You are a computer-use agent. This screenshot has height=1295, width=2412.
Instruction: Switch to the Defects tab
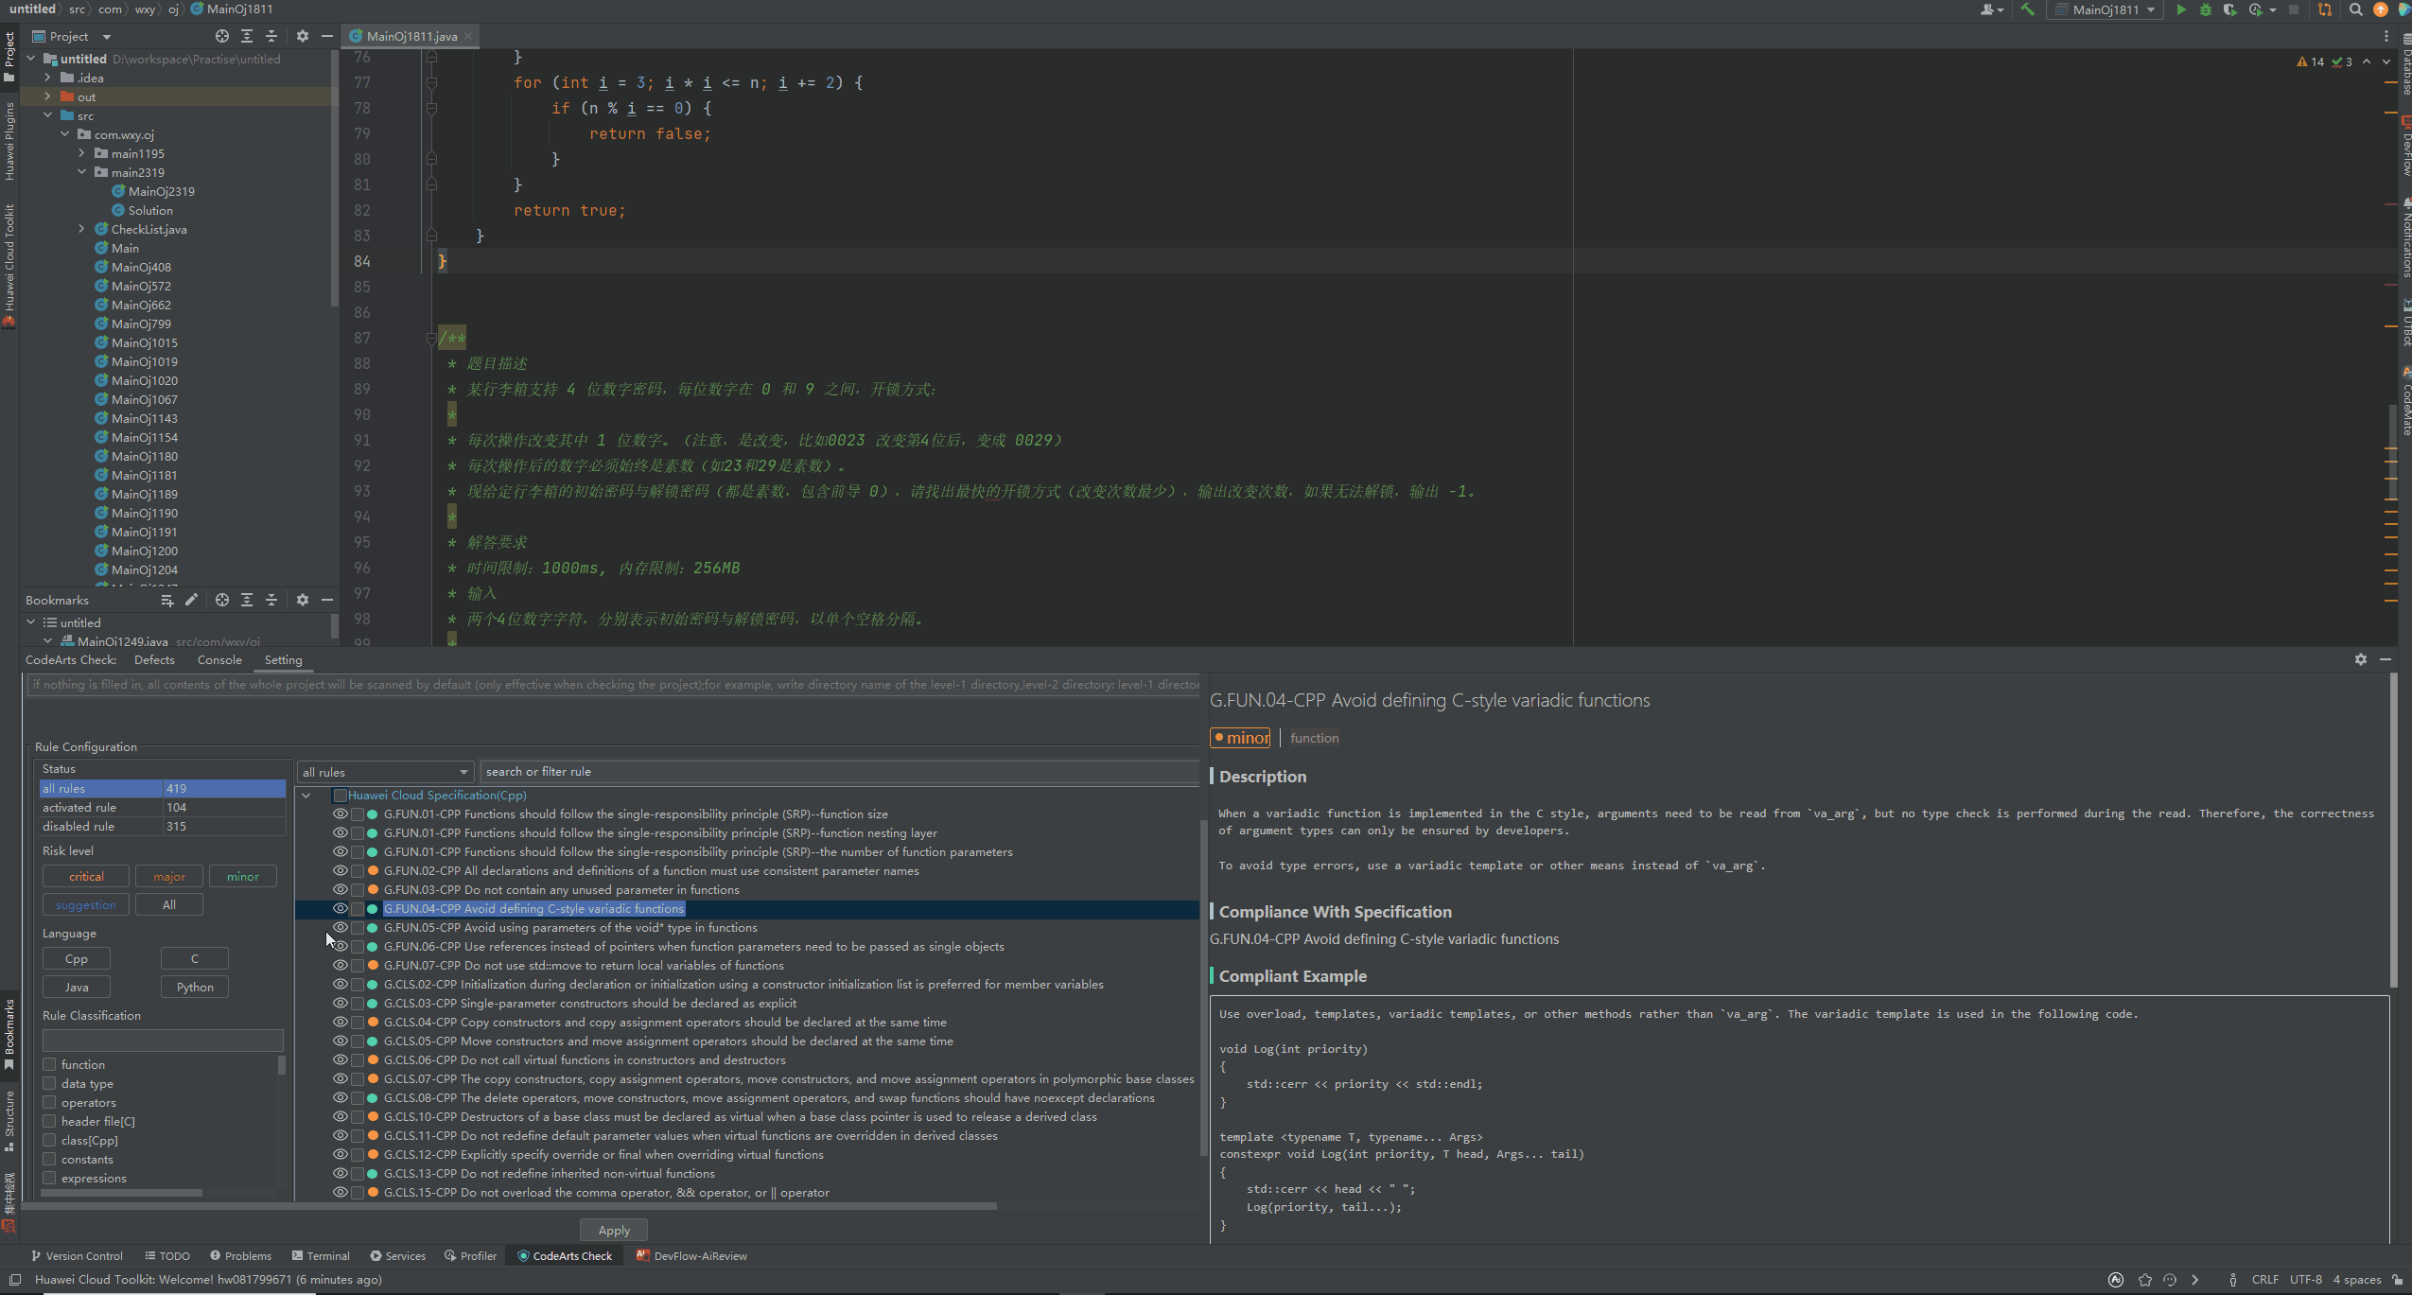[154, 660]
